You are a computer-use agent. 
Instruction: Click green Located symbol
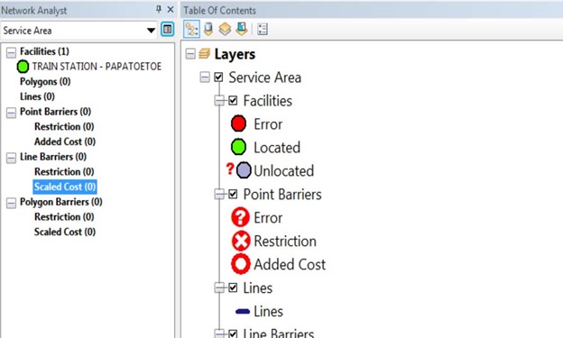(238, 147)
